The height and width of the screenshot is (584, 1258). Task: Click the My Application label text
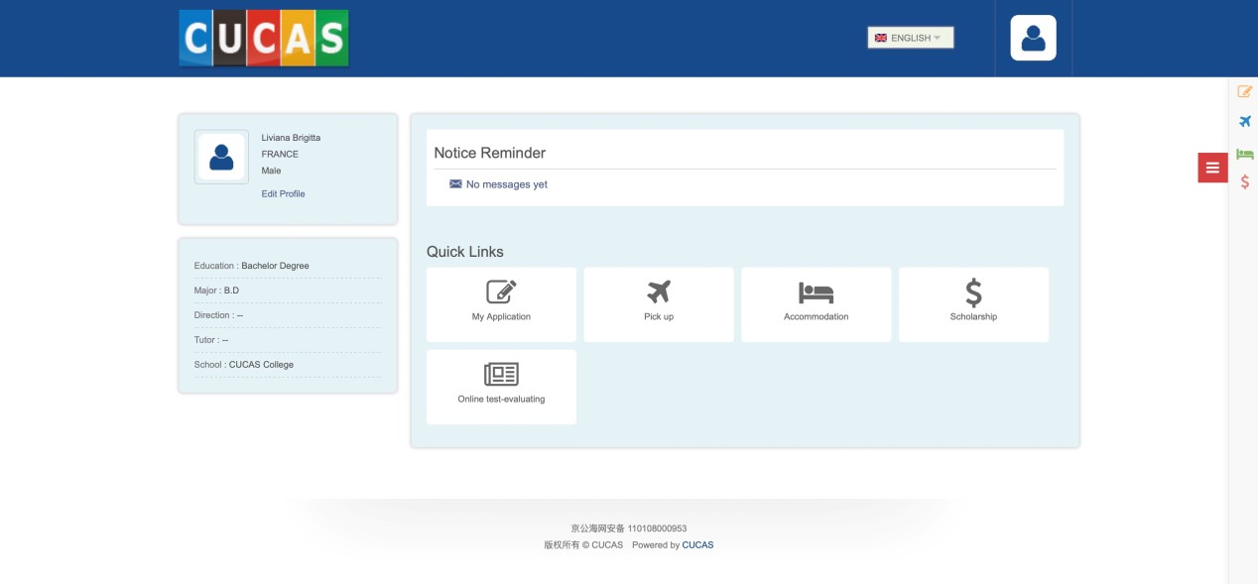click(x=501, y=317)
